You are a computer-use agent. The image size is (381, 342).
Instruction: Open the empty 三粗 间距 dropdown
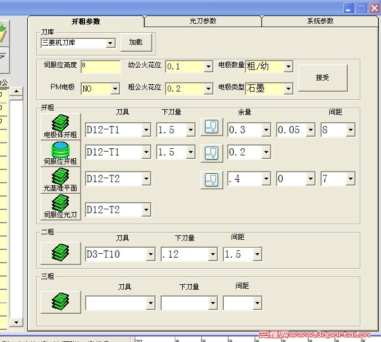click(257, 303)
